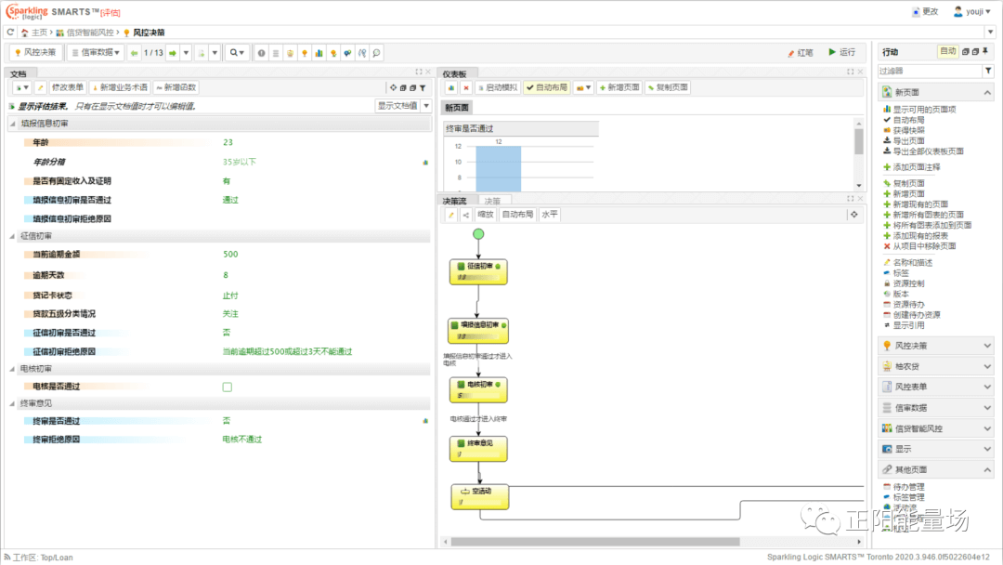Click the 新增业务术语 button

click(x=120, y=87)
